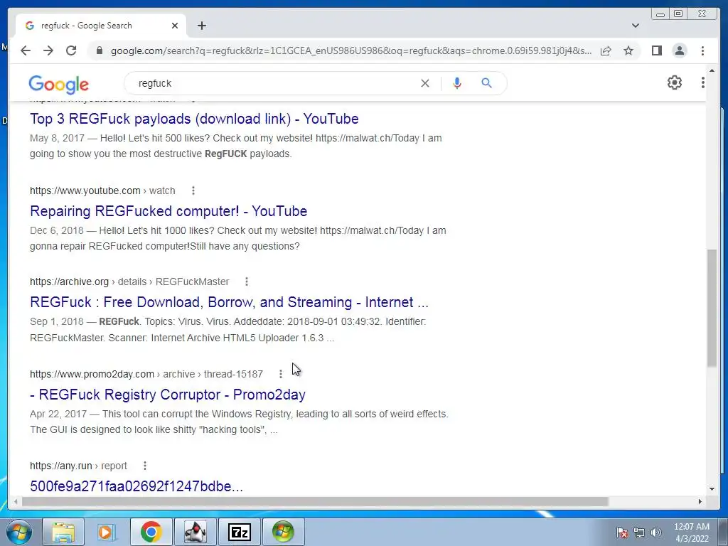The width and height of the screenshot is (728, 546).
Task: Close the regfuck Google Search tab
Action: tap(175, 26)
